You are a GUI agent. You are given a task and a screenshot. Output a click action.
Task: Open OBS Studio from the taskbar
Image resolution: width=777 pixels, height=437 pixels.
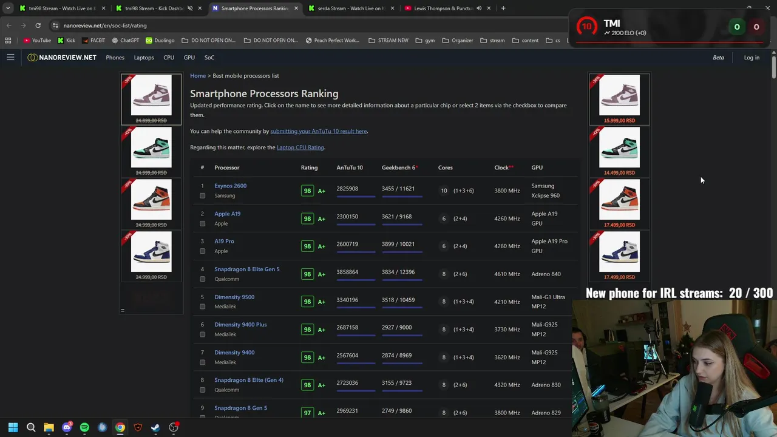click(x=174, y=427)
